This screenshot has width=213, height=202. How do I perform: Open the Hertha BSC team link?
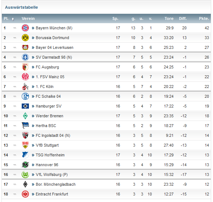(x=46, y=126)
